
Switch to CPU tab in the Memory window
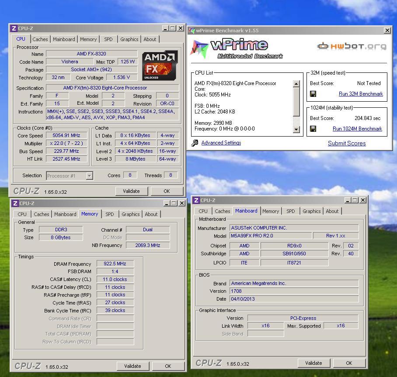[x=22, y=214]
